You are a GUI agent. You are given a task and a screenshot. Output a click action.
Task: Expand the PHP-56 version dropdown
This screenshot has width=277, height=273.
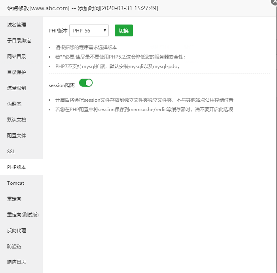coord(89,30)
